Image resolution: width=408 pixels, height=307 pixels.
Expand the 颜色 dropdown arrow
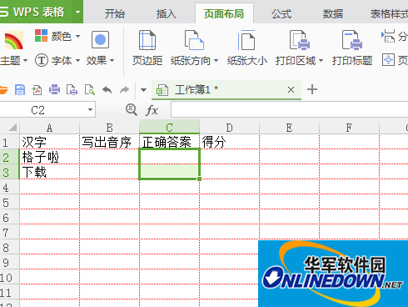click(78, 36)
